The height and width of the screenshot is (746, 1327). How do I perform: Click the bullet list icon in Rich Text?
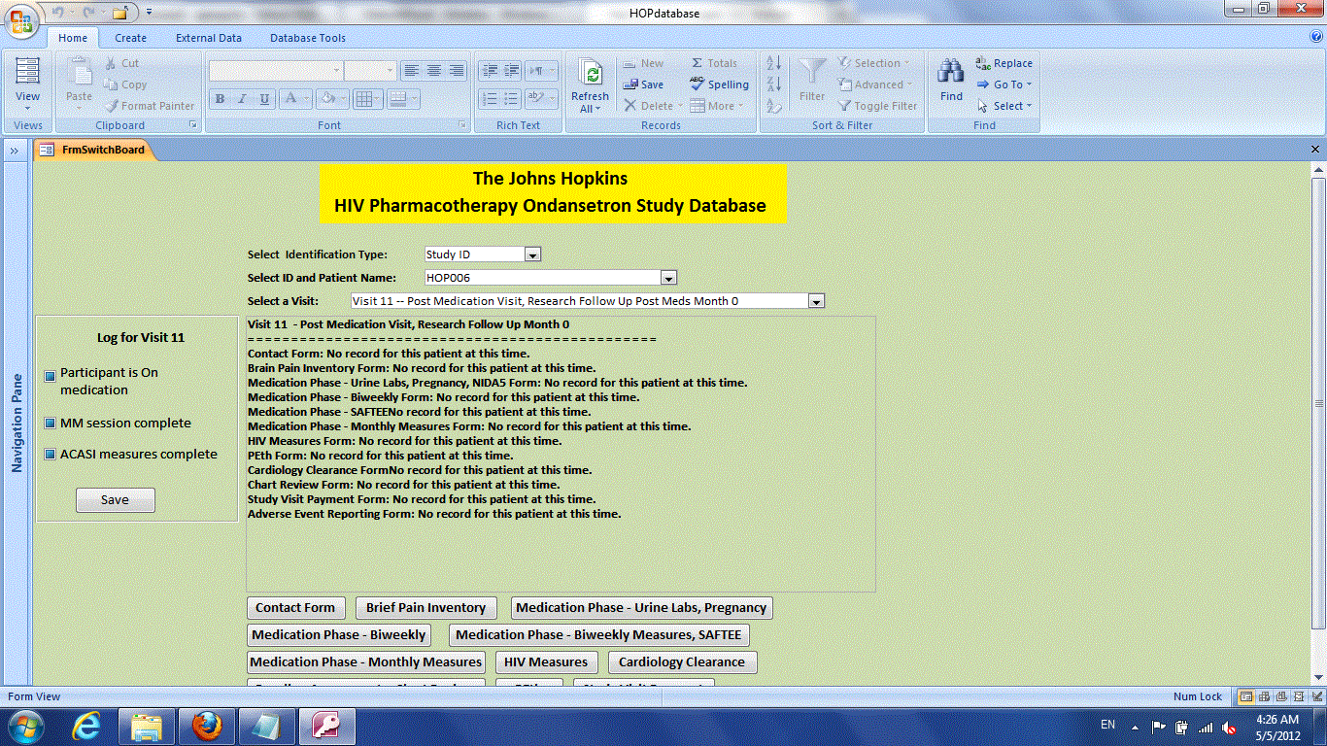coord(511,99)
